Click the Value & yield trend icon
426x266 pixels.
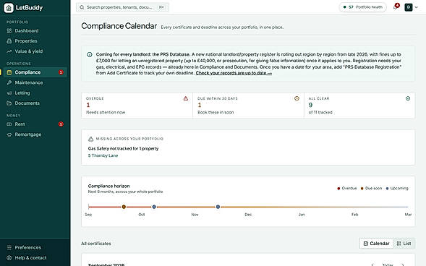coord(9,51)
